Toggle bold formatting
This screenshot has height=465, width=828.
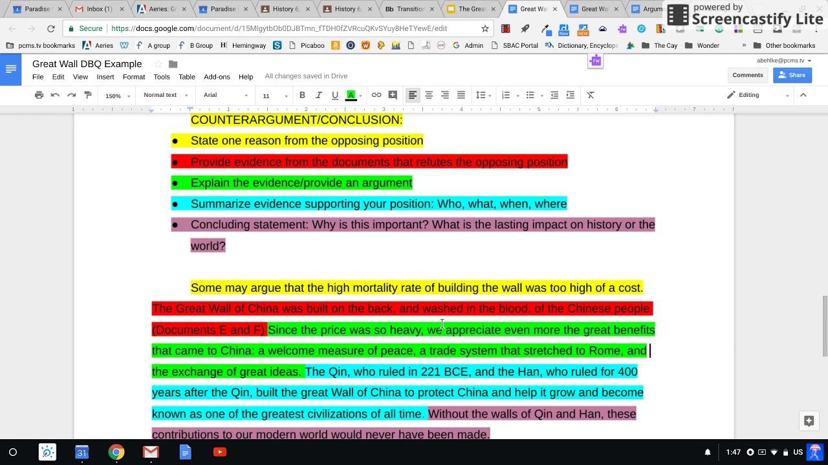[x=302, y=95]
